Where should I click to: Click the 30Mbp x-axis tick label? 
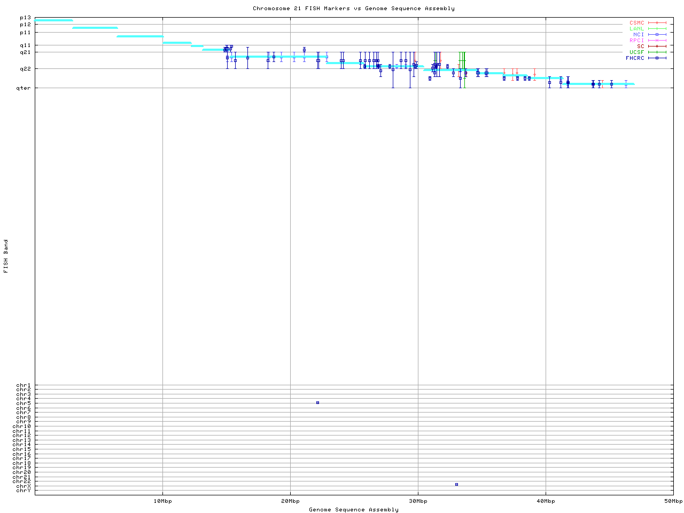click(x=418, y=501)
